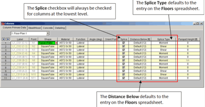Click the right scroll arrow above row numbers
205x107 pixels.
pos(8,39)
